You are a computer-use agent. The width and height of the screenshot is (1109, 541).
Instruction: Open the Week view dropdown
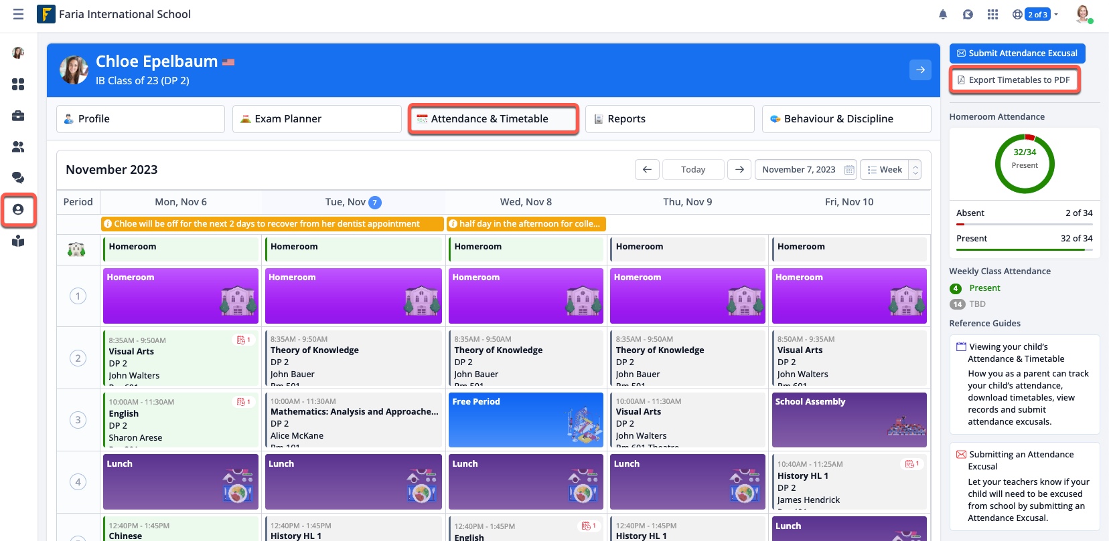tap(891, 170)
